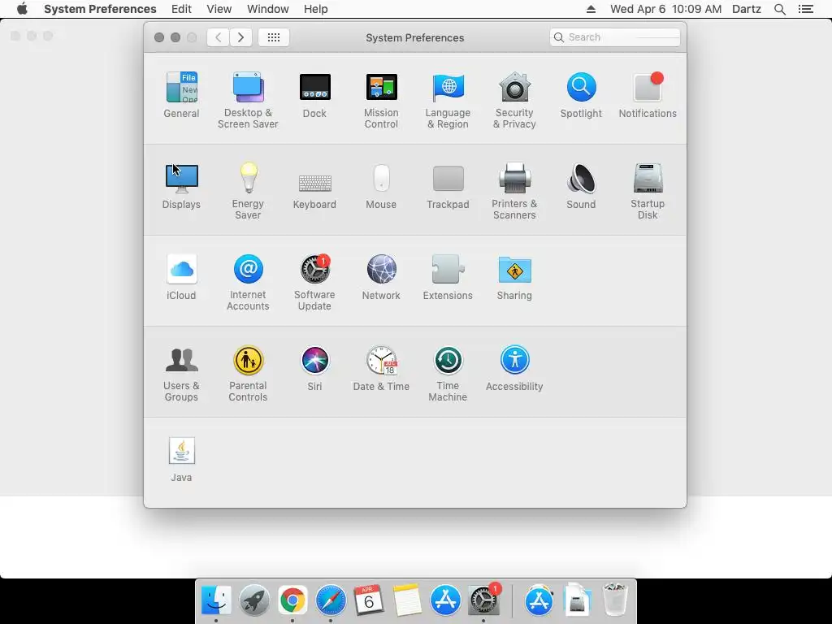Open the iCloud preferences pane
The height and width of the screenshot is (624, 832).
coord(181,278)
